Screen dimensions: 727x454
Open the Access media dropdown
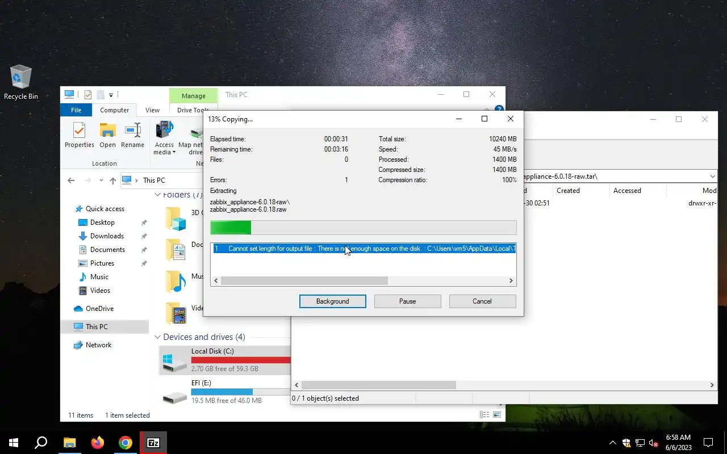click(x=165, y=138)
